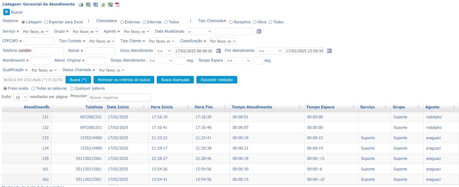The image size is (459, 187).
Task: Select Exportar para Excel radio
Action: pos(46,22)
